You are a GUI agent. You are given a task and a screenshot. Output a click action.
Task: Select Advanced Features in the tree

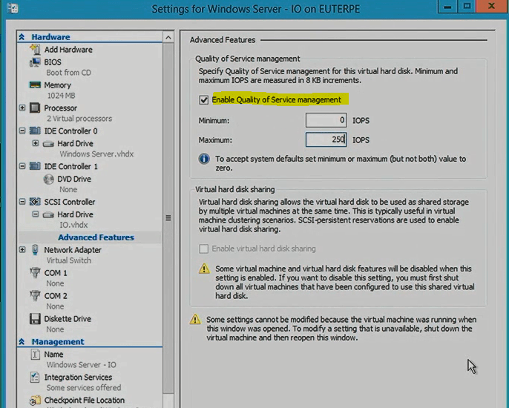click(96, 237)
